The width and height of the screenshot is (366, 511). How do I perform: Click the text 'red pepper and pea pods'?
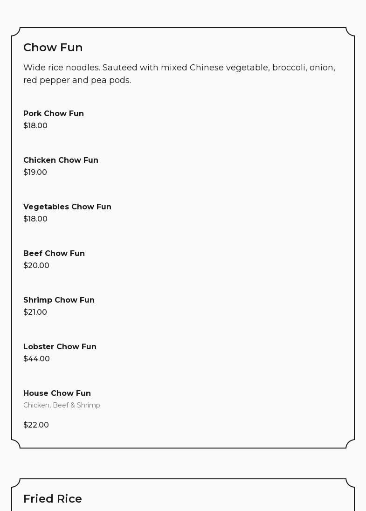pyautogui.click(x=76, y=80)
